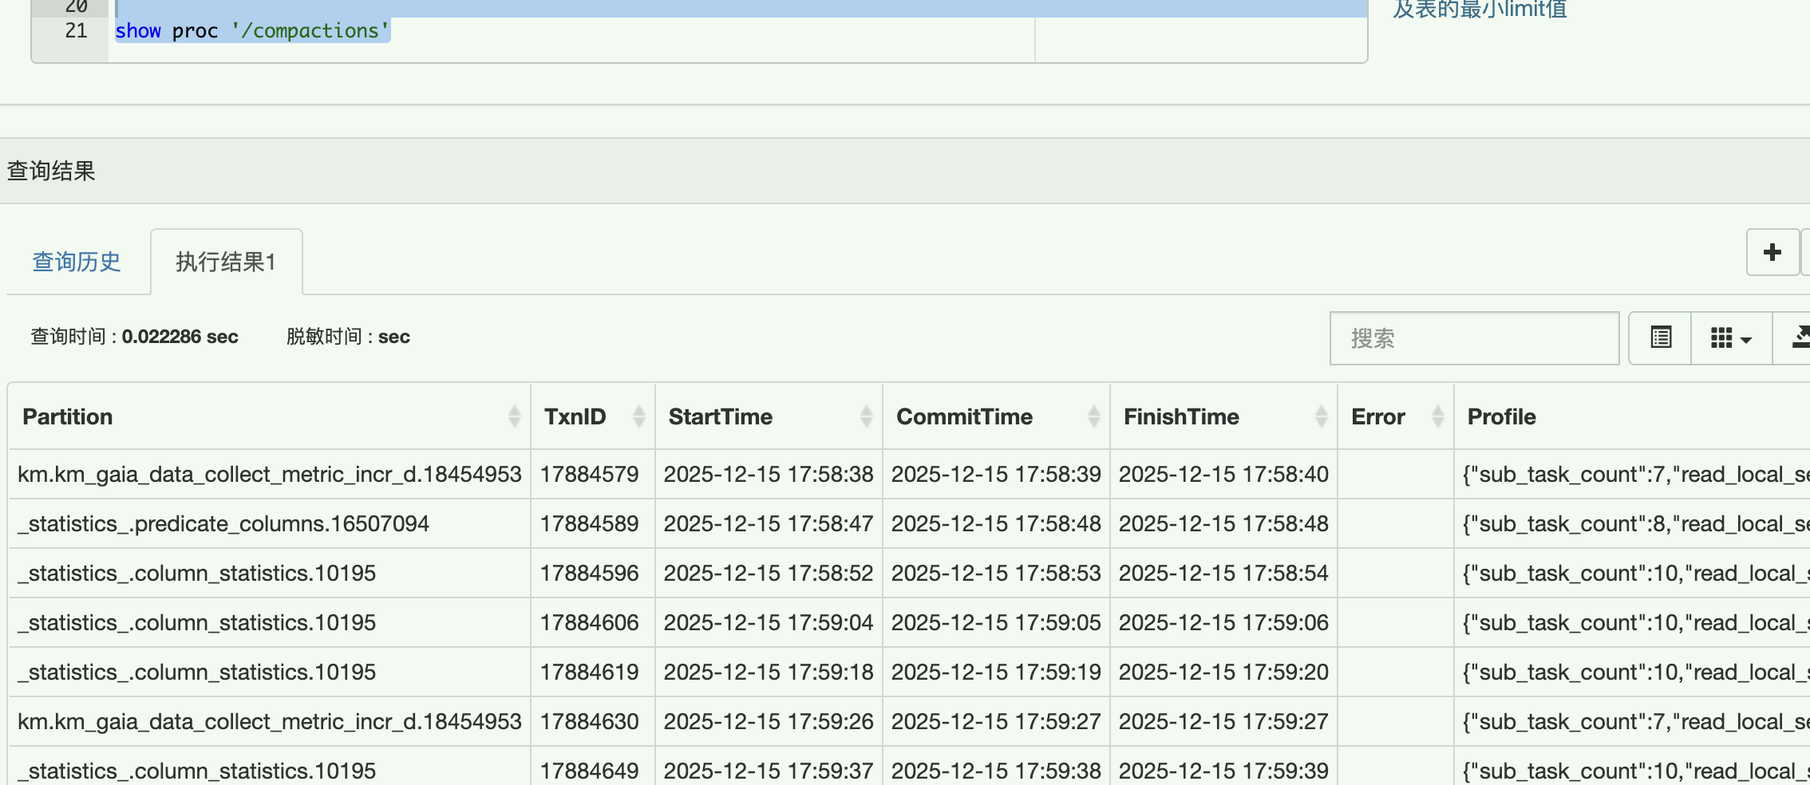Screen dimensions: 1810x785
Task: Click sort arrows in FinishTime column header
Action: (x=1321, y=416)
